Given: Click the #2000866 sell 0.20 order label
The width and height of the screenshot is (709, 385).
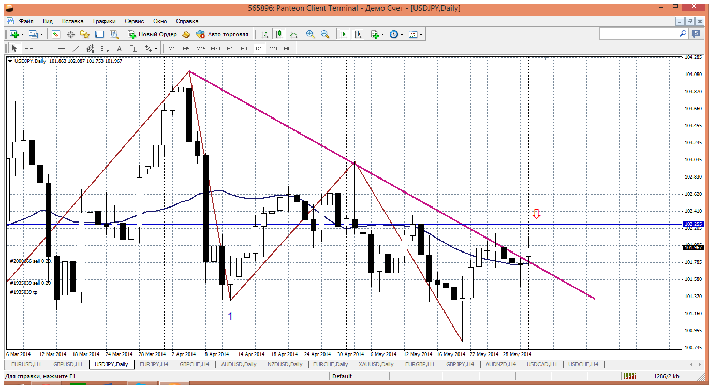Looking at the screenshot, I should pyautogui.click(x=30, y=261).
